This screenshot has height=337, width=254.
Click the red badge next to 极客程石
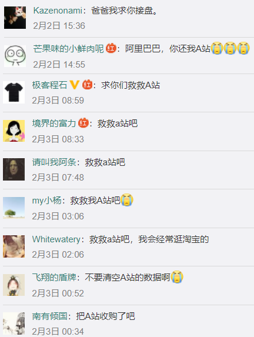(87, 85)
